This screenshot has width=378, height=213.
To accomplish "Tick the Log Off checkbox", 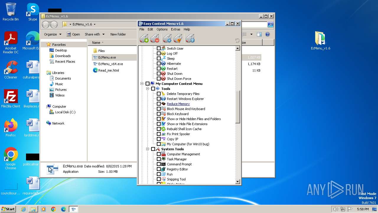I will 159,54.
